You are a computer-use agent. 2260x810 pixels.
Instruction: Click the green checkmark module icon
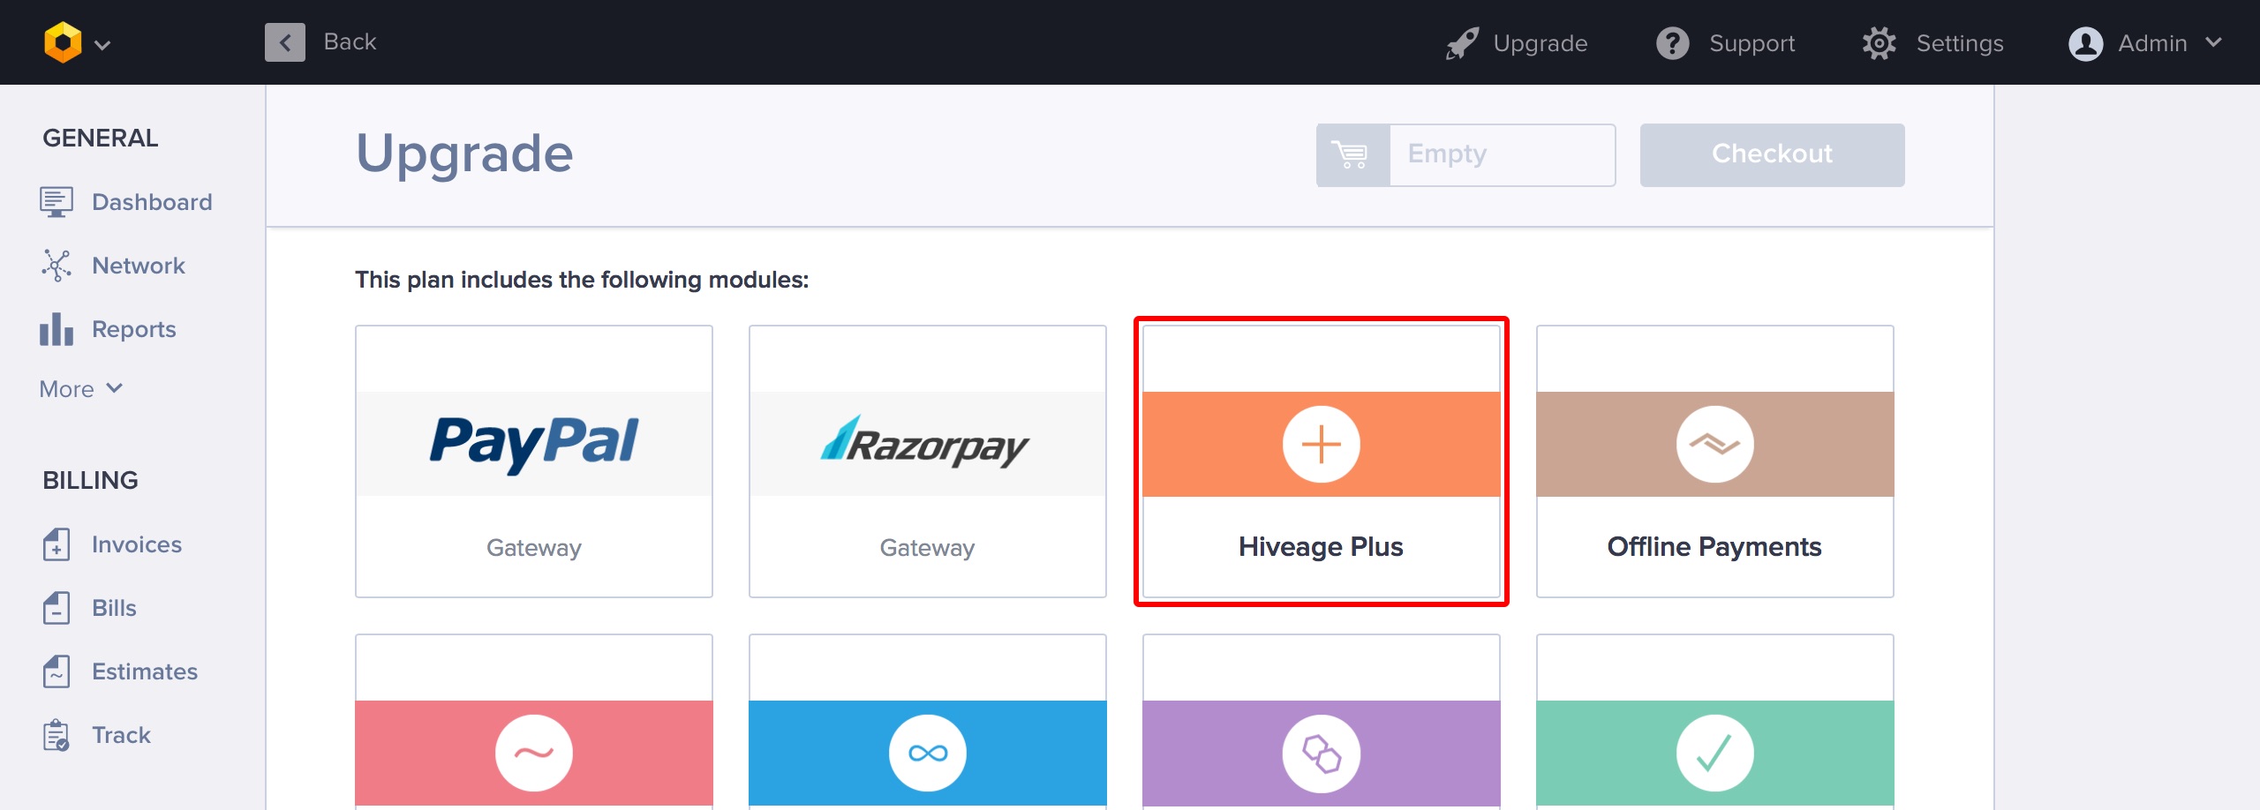[x=1714, y=753]
